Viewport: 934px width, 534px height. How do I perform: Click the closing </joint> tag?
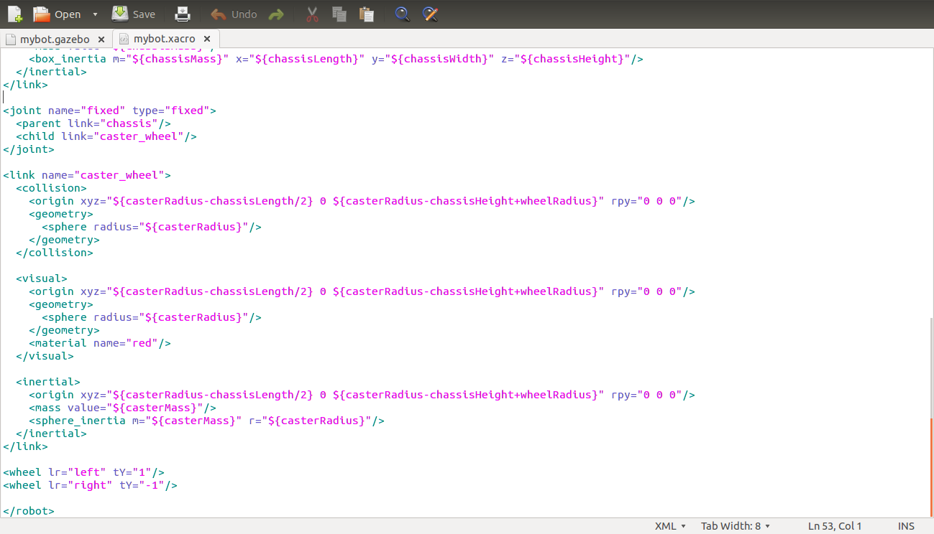[29, 149]
